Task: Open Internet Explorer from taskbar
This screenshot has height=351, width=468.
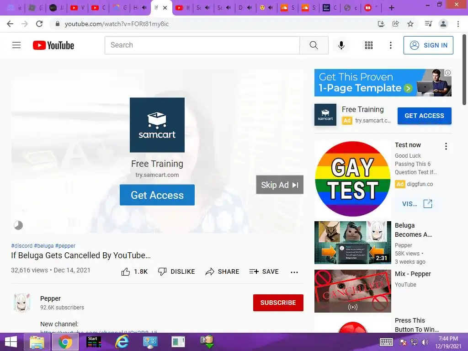Action: [x=122, y=342]
